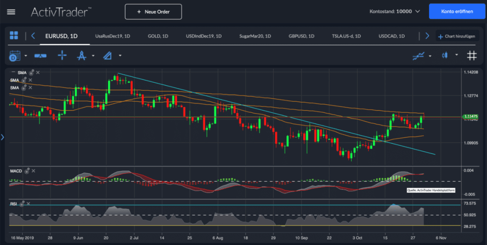Switch to SugarMar20, 1D tab
This screenshot has height=245, width=487.
click(x=255, y=36)
